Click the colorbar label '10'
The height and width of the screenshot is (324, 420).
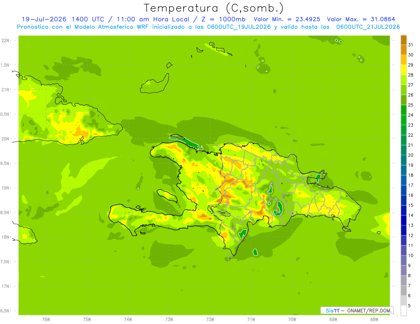point(411,255)
